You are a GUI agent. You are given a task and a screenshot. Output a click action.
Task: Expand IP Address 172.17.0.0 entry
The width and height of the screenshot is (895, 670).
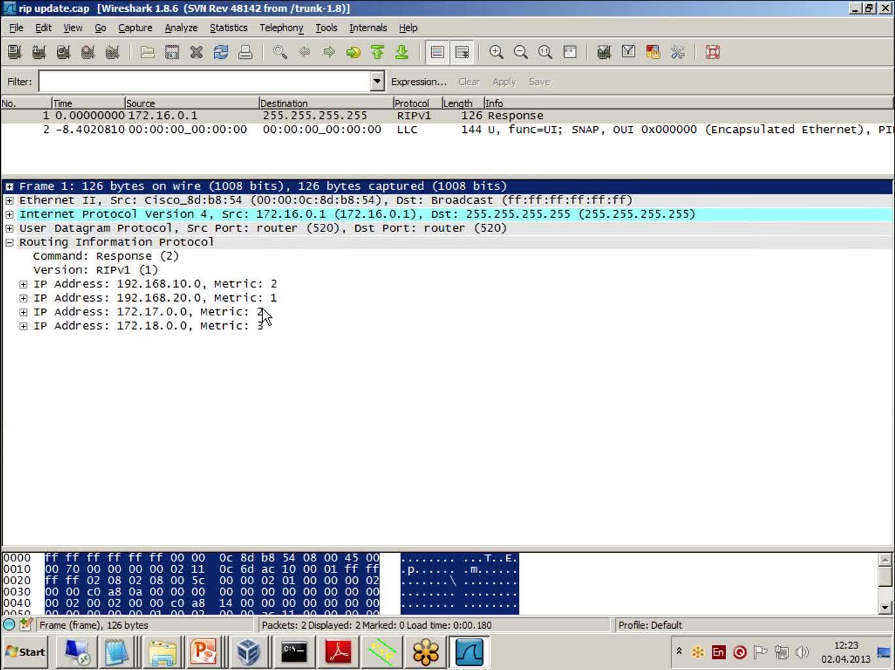coord(24,312)
